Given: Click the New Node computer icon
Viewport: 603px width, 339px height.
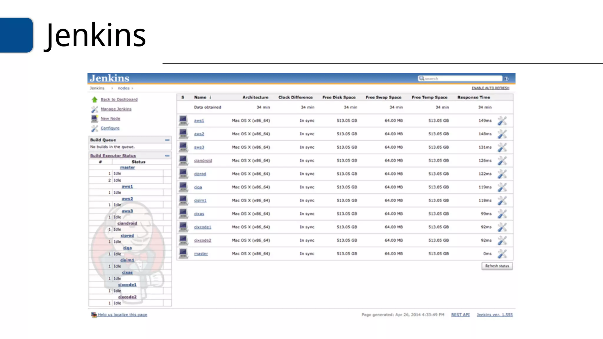Looking at the screenshot, I should point(95,119).
